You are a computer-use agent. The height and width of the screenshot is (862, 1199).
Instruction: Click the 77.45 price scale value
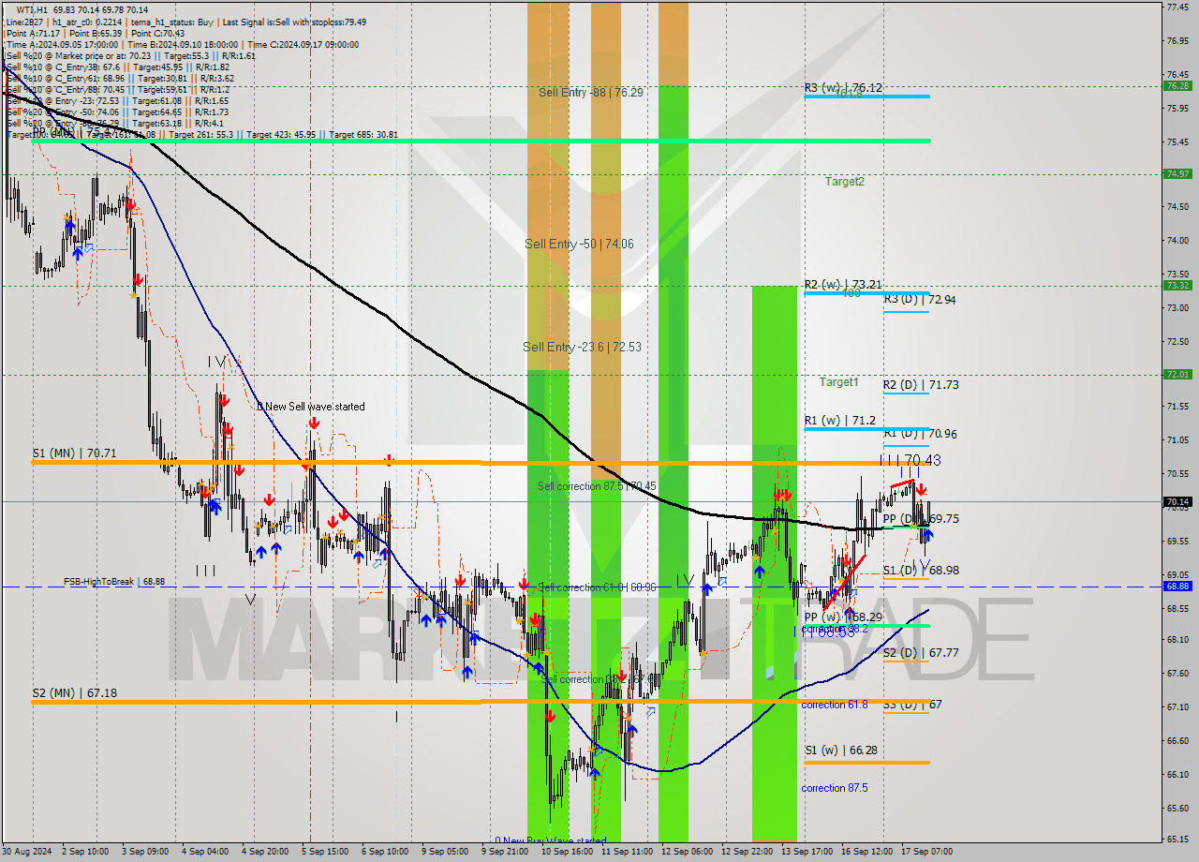coord(1177,7)
